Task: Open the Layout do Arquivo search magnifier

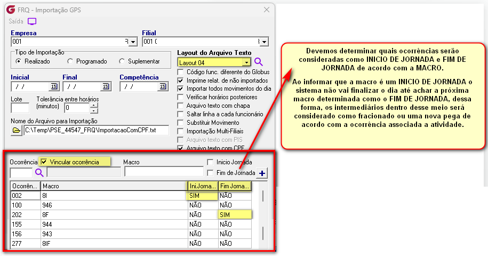Action: 258,62
